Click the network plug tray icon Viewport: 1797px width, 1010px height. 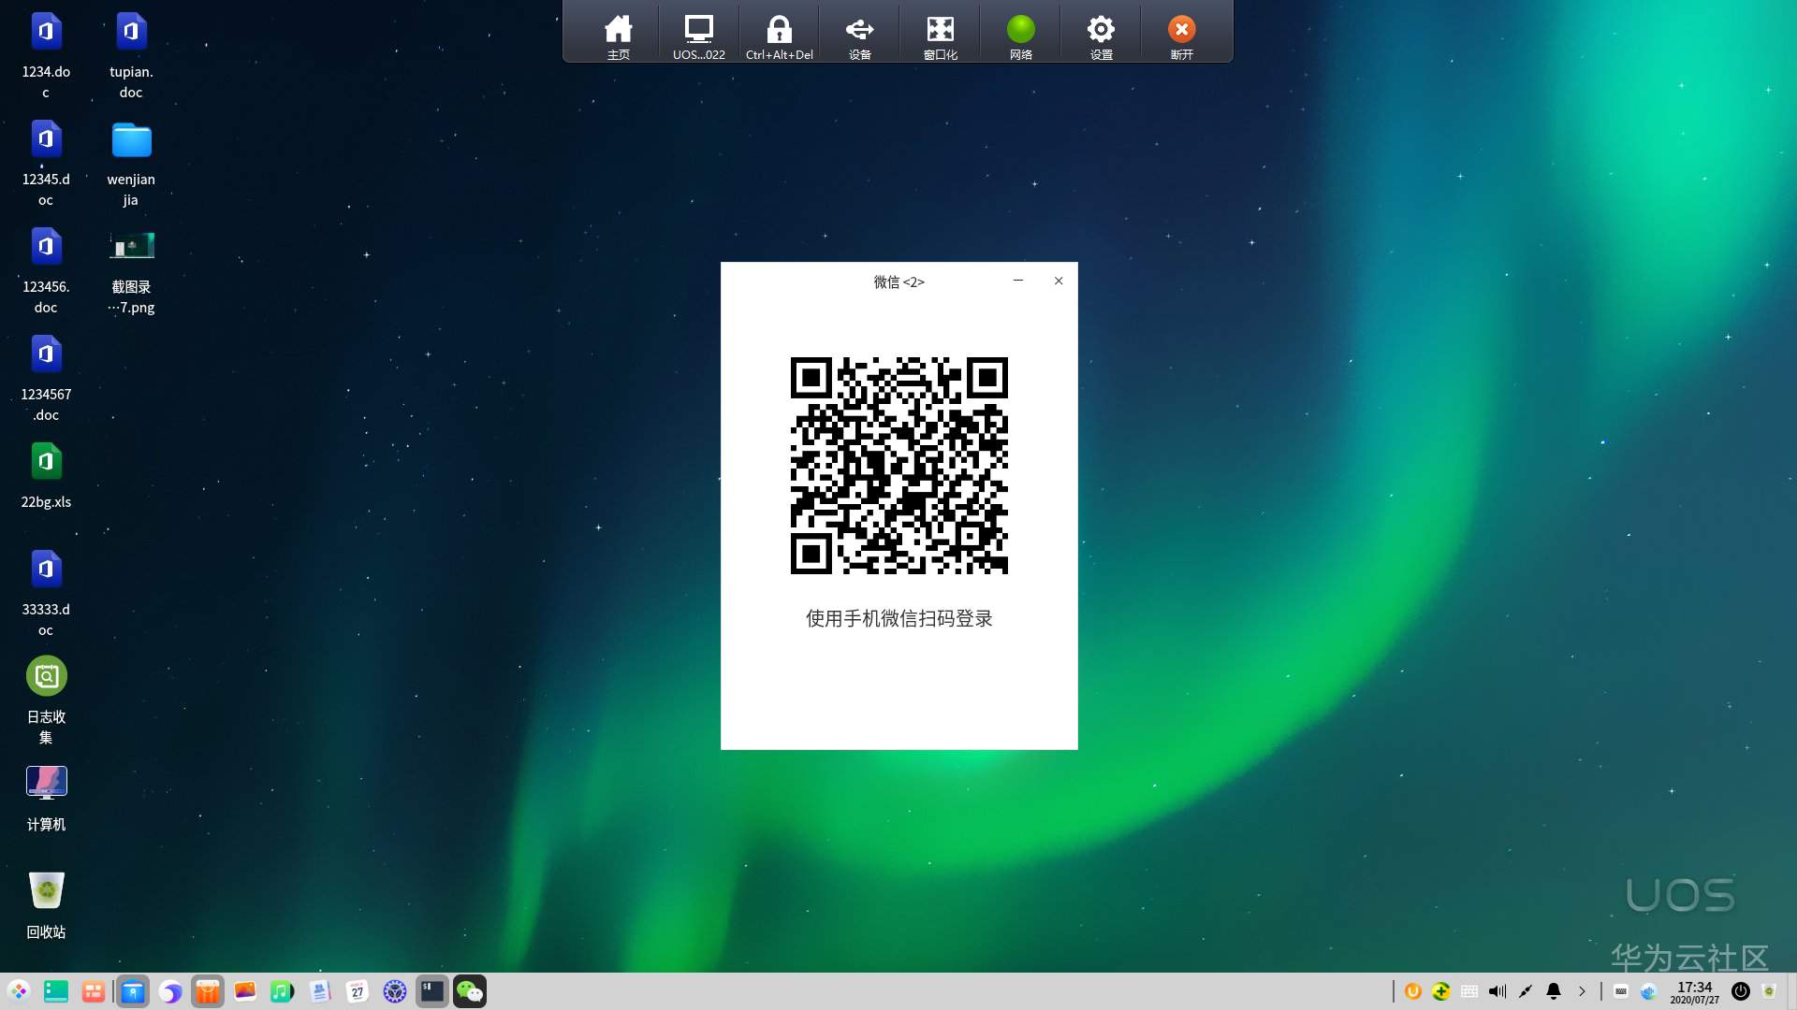(x=1526, y=991)
